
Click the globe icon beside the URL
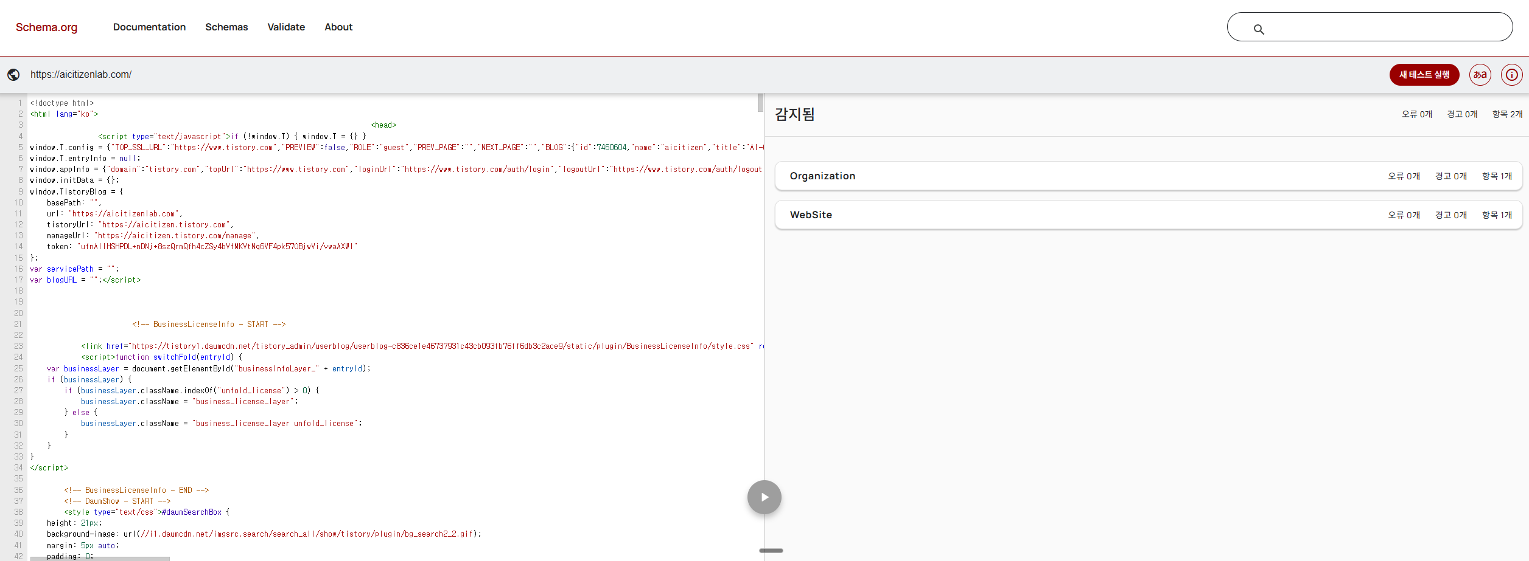point(13,75)
